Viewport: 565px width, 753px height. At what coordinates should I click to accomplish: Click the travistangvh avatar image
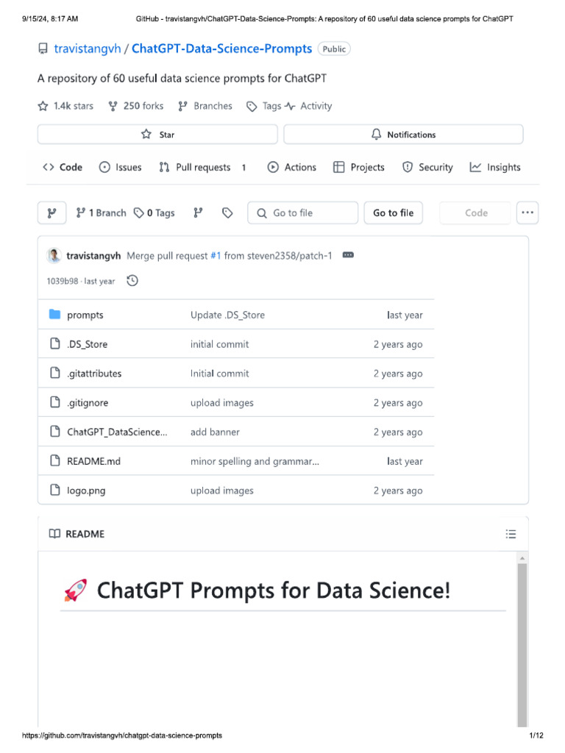54,255
